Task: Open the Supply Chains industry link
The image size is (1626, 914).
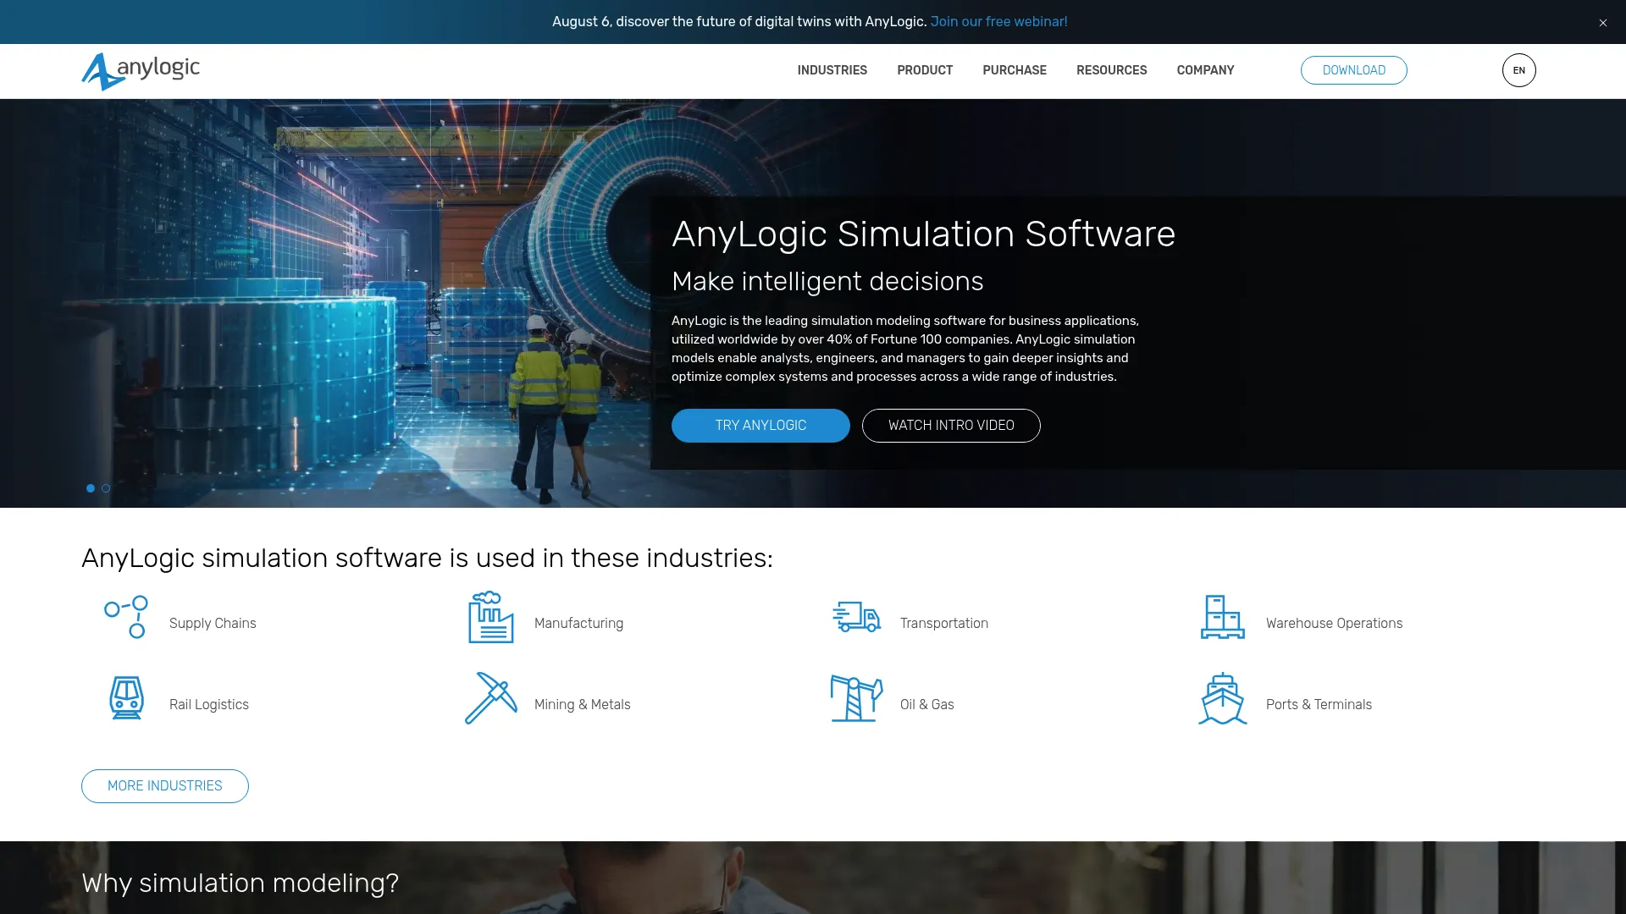Action: pyautogui.click(x=213, y=624)
